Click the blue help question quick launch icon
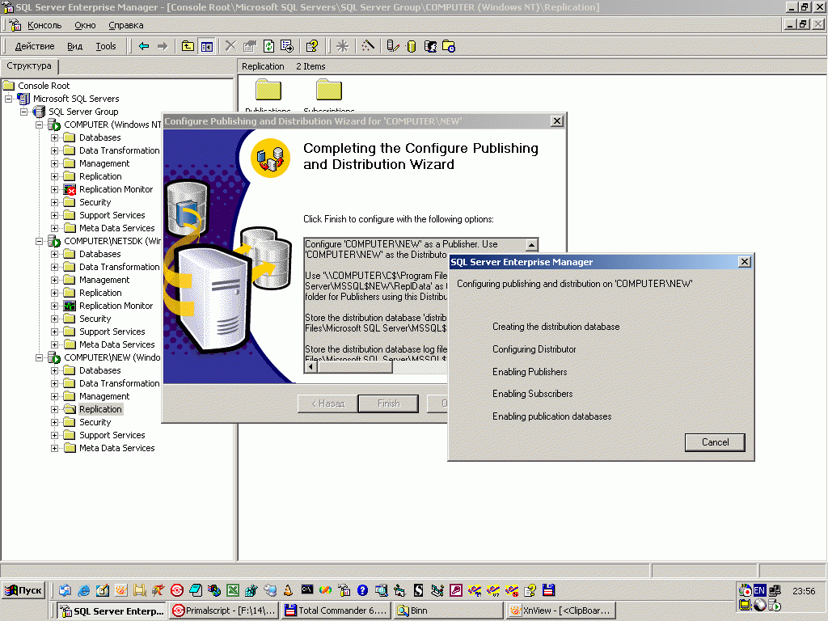 (x=362, y=590)
